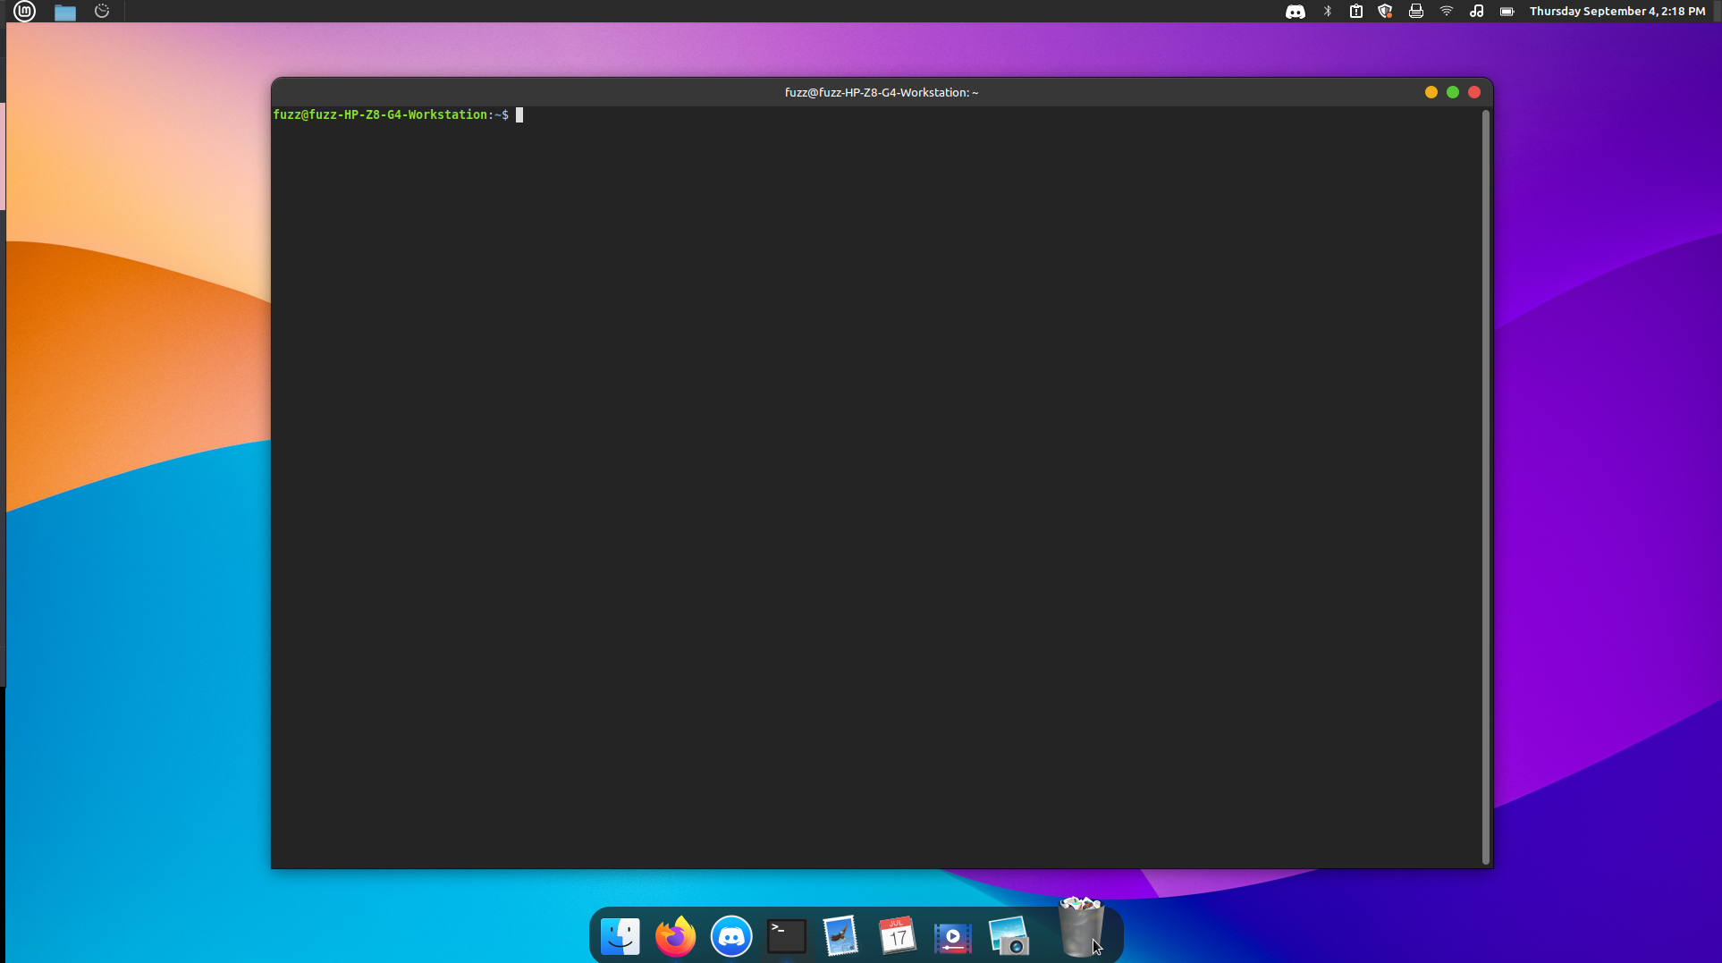Open the Finder-style file manager in the dock
1722x963 pixels.
(620, 936)
